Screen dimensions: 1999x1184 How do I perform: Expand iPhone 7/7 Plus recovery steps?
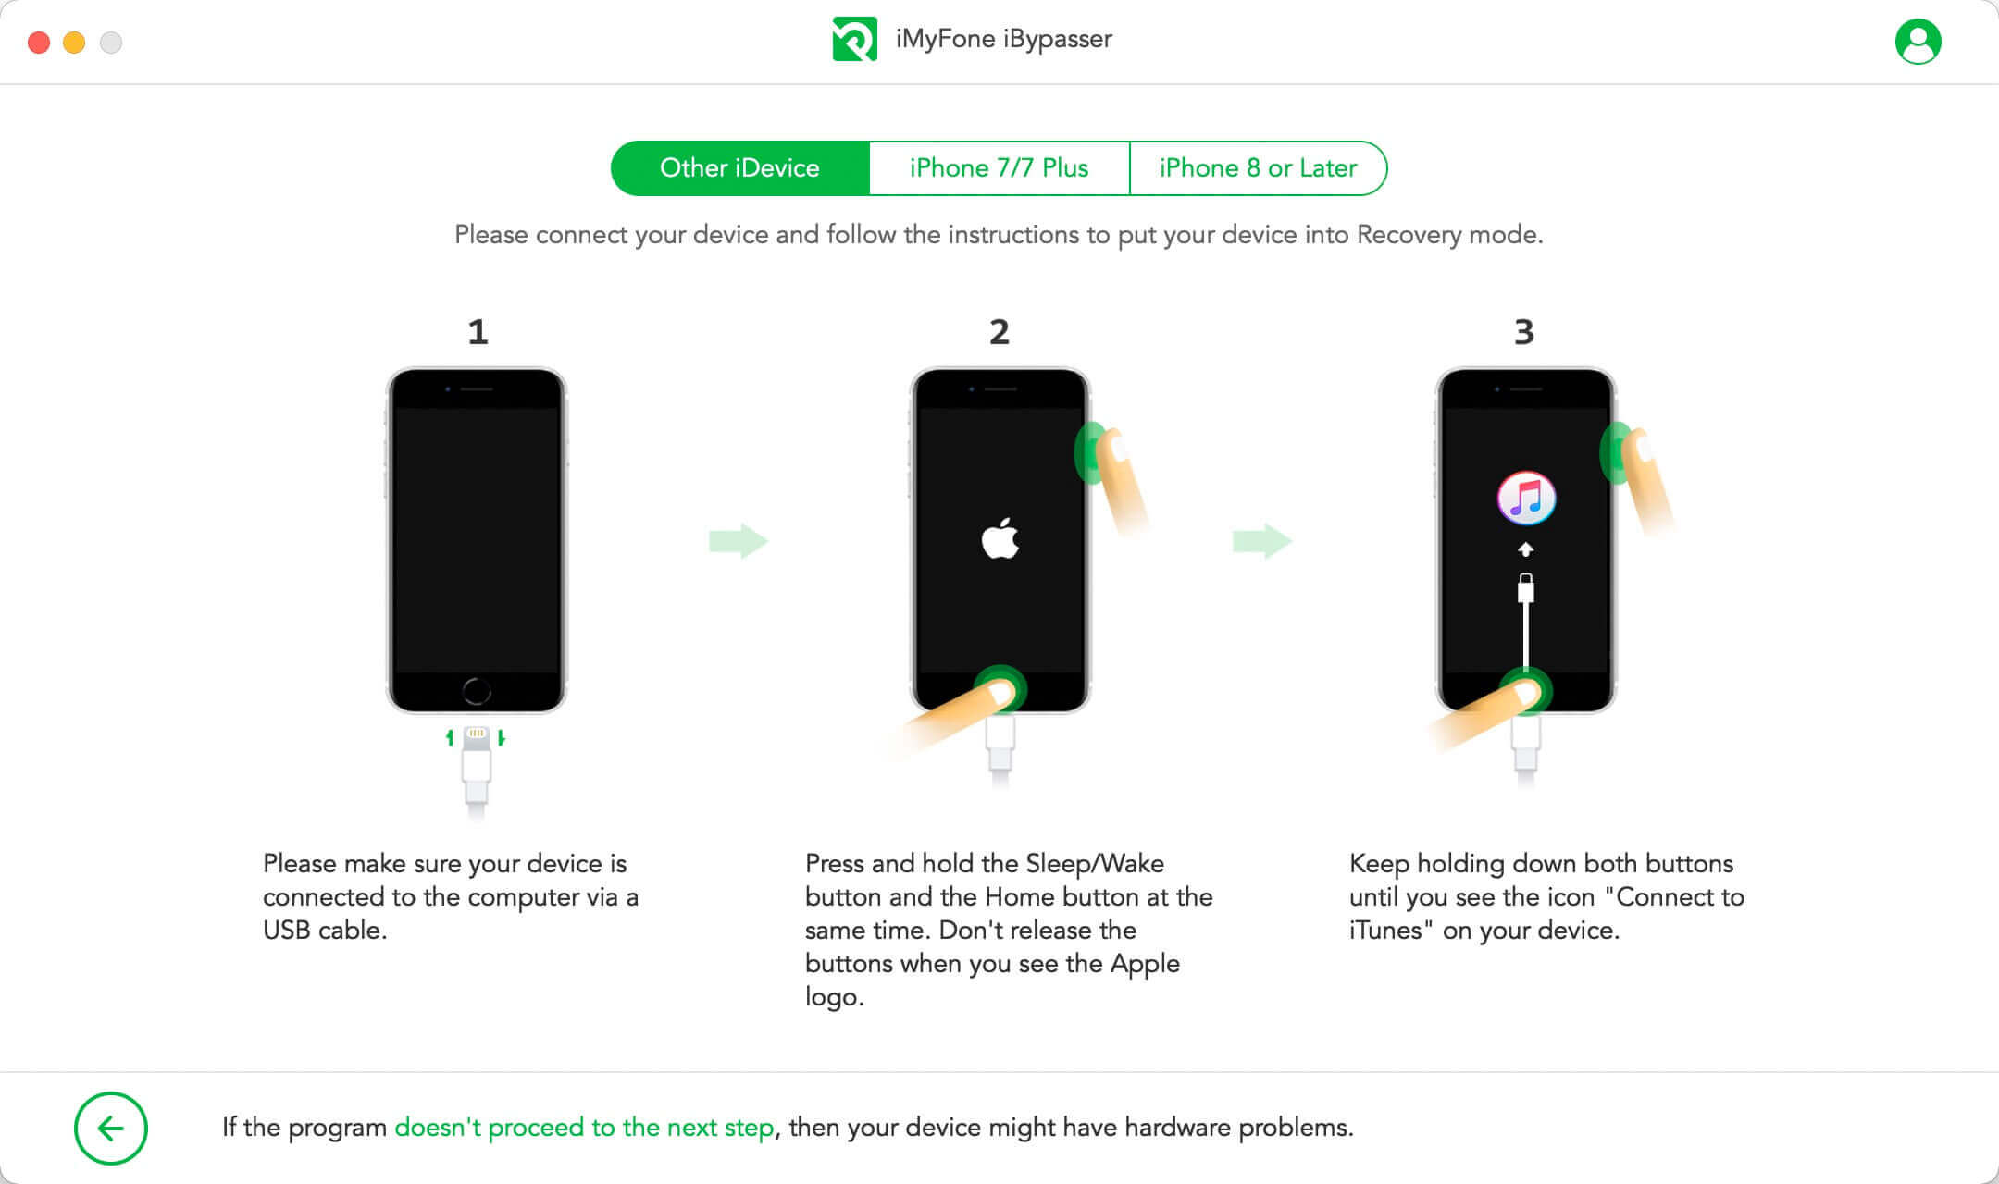click(999, 167)
